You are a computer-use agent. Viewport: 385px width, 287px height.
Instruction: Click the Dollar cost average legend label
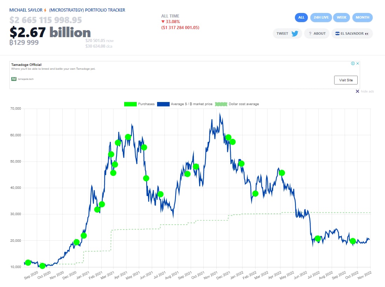[244, 104]
